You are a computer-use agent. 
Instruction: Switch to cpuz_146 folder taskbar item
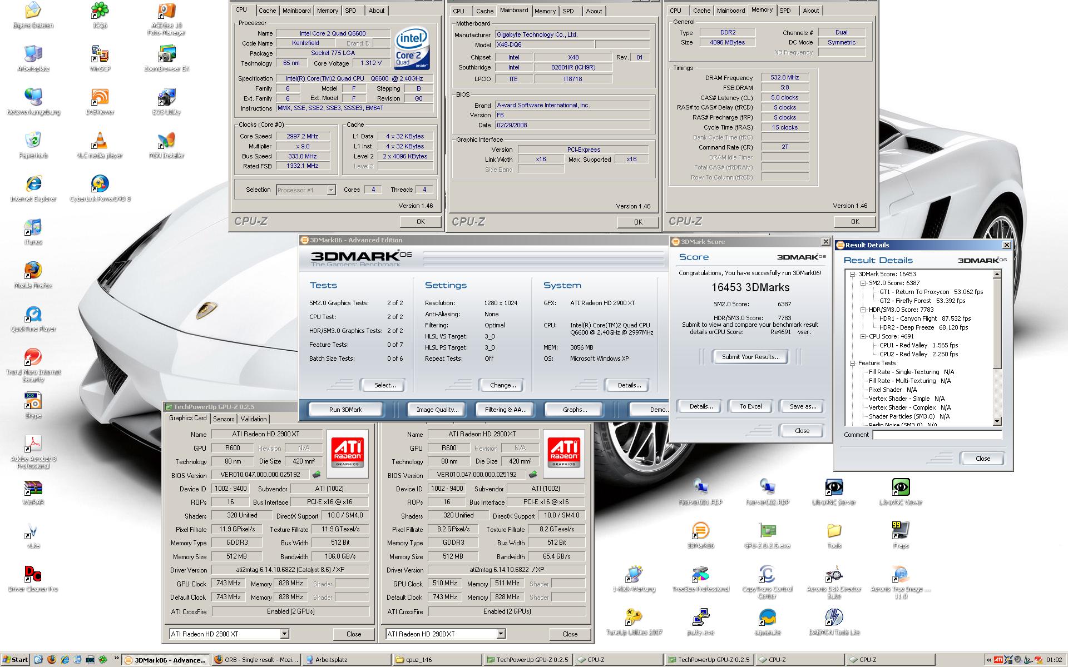click(437, 660)
